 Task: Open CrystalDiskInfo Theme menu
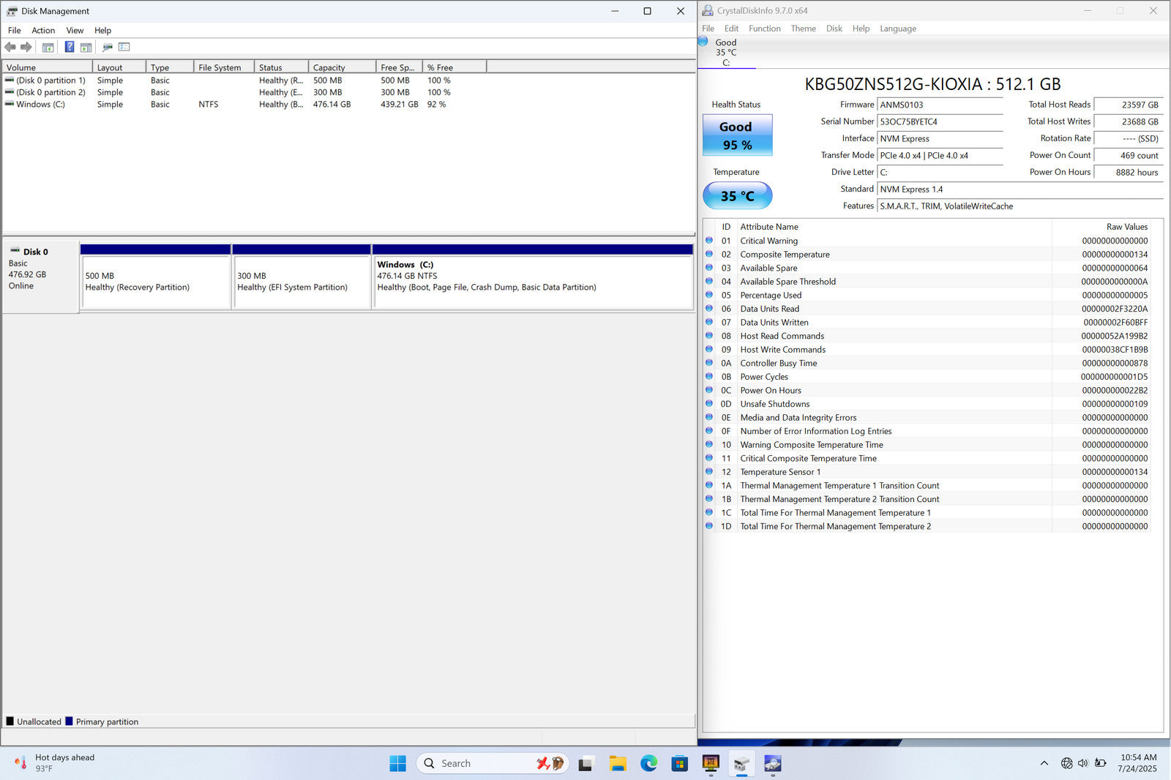(x=804, y=29)
